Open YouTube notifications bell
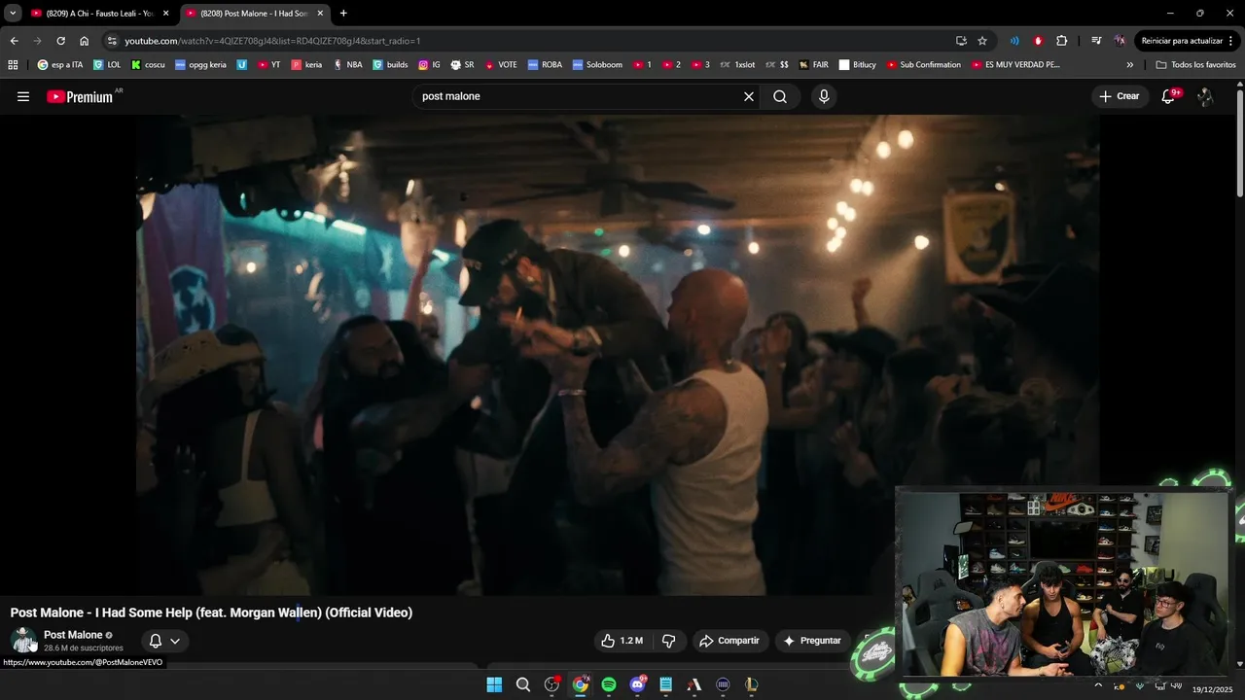The height and width of the screenshot is (700, 1245). (x=1169, y=96)
